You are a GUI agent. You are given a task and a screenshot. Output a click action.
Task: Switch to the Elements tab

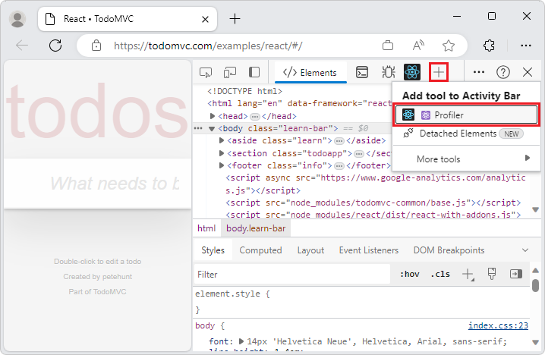tap(310, 73)
